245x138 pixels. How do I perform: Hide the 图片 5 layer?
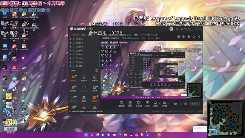pyautogui.click(x=70, y=39)
